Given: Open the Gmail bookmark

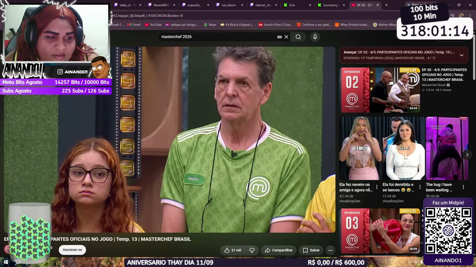Looking at the screenshot, I should [134, 25].
